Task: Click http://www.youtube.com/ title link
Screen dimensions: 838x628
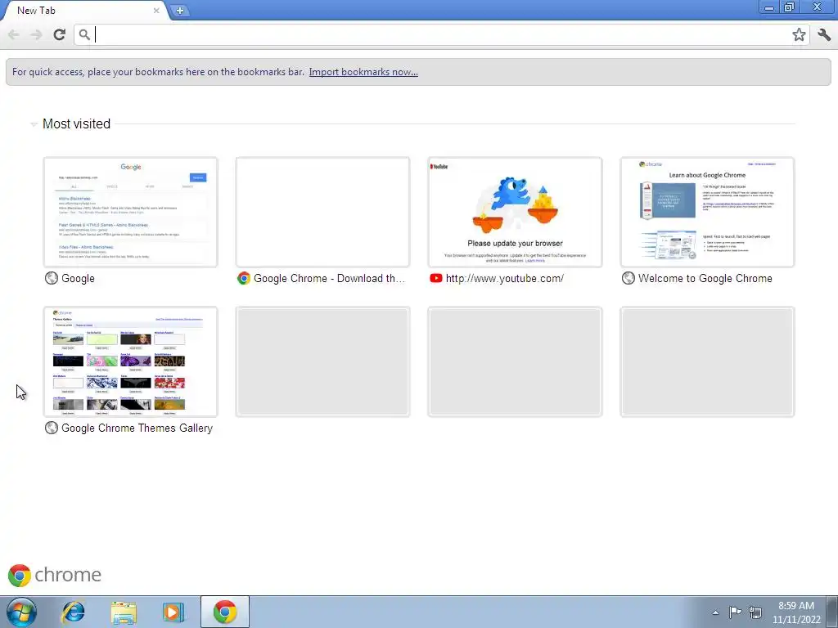Action: (504, 278)
